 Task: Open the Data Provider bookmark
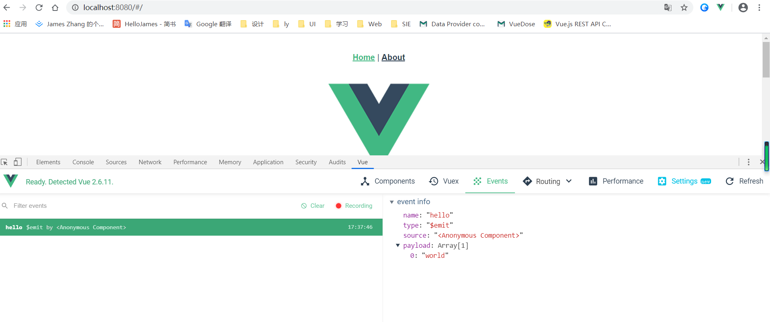point(452,24)
